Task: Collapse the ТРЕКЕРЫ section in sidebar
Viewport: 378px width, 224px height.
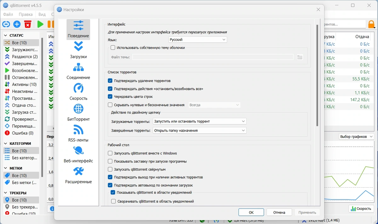Action: click(x=6, y=193)
